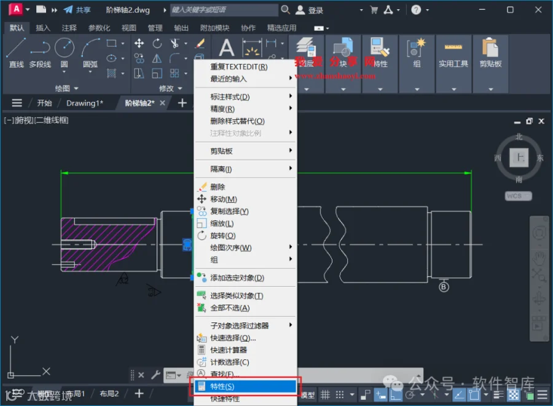This screenshot has height=406, width=553.
Task: Click the Autodesk App Store cart icon
Action: click(374, 10)
